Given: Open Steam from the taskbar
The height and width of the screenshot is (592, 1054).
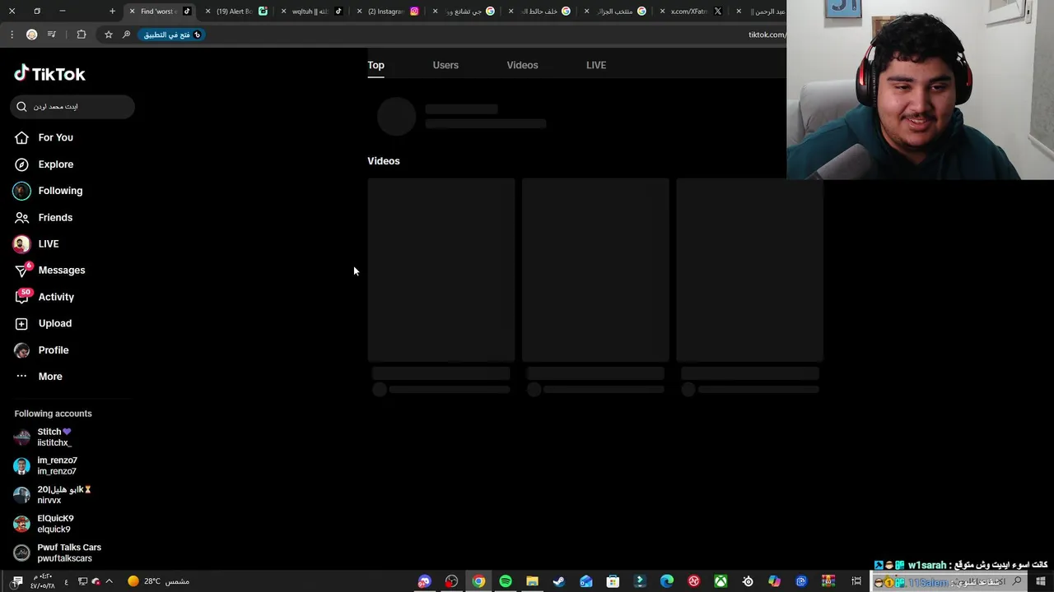Looking at the screenshot, I should coord(559,581).
